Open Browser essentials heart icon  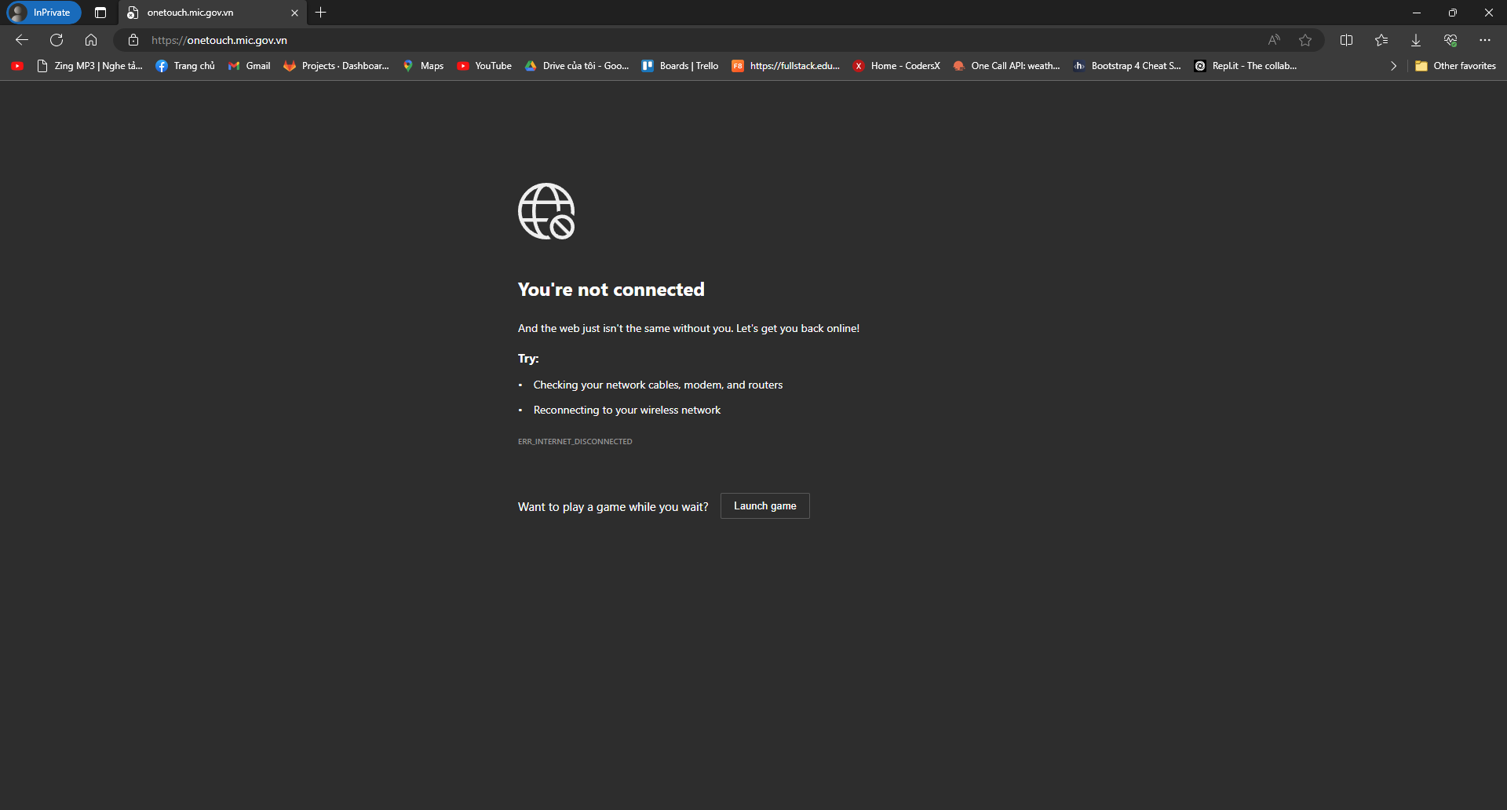(x=1450, y=40)
